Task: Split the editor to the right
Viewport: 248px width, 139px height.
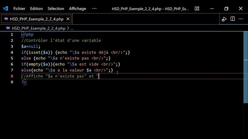Action: 232,19
